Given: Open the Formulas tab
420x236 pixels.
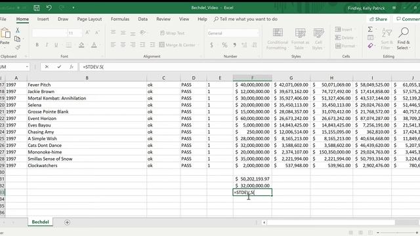Looking at the screenshot, I should (x=120, y=19).
